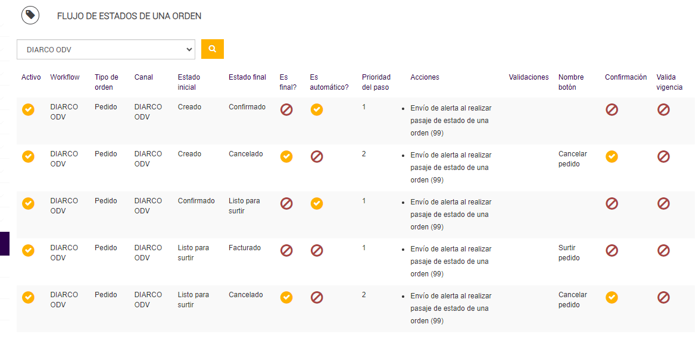
Task: Click Activo checkmark in Creado–Confirmado row
Action: 28,109
